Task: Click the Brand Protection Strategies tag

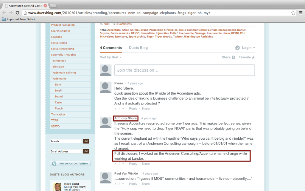Action: pyautogui.click(x=159, y=30)
